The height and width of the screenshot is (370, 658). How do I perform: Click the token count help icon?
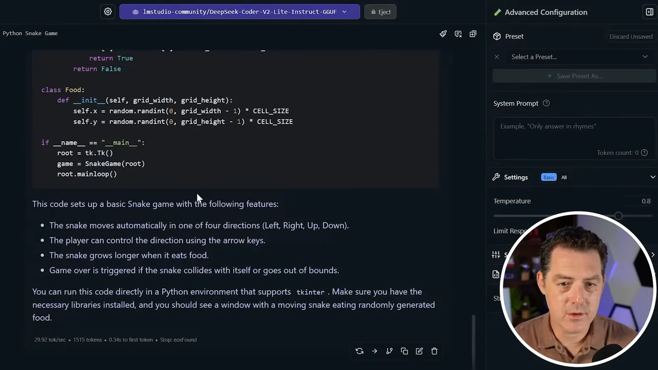click(644, 153)
